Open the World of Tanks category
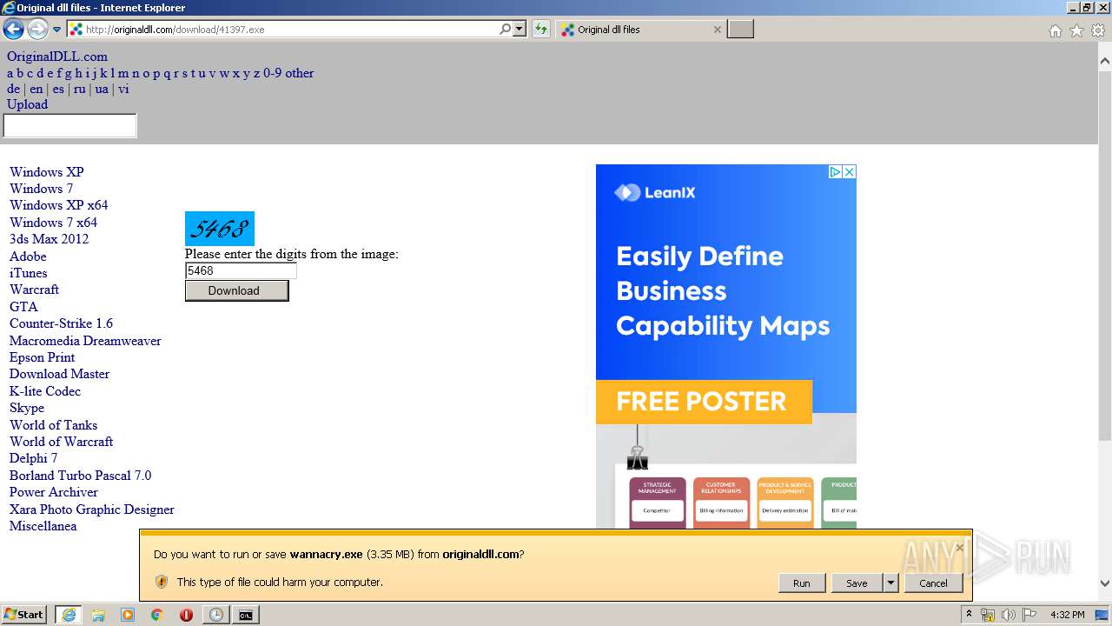The image size is (1112, 626). 53,425
